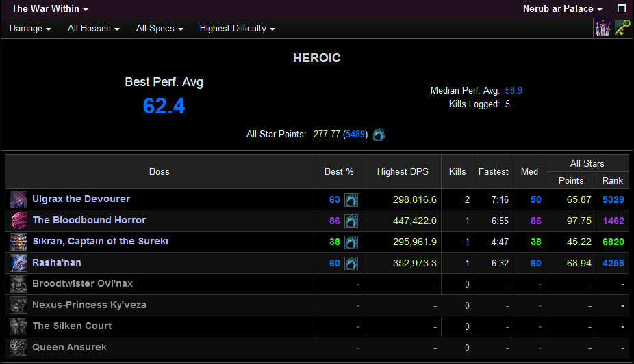Click the 5489 All Star rank link

click(355, 135)
